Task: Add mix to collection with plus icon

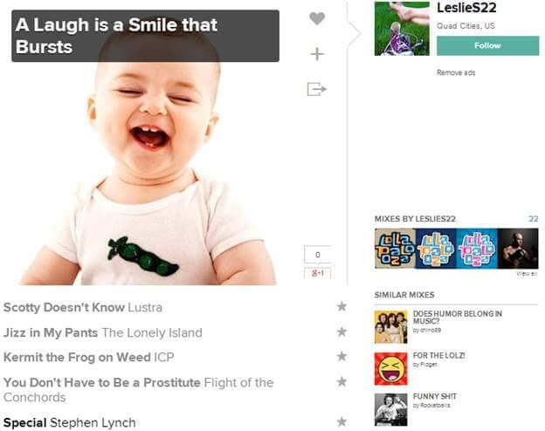Action: pos(317,54)
